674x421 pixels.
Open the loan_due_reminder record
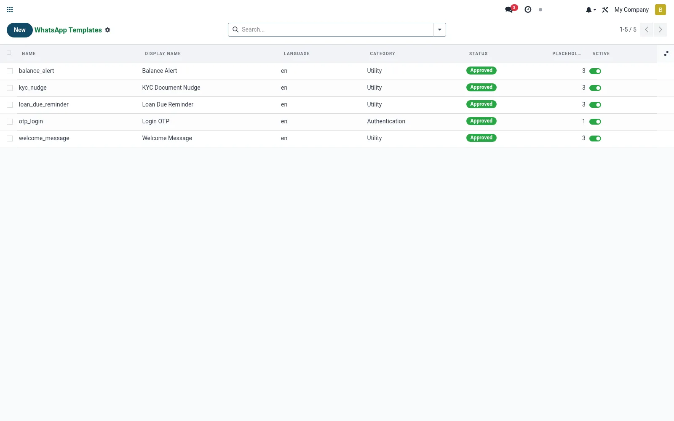44,104
